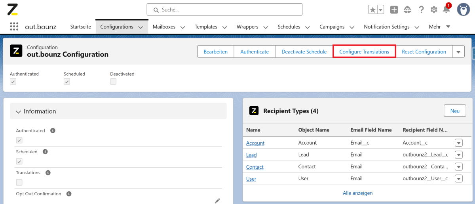
Task: Open the global actions plus icon
Action: pos(394,10)
